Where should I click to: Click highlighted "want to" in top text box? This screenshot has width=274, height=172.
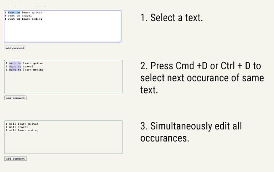coord(14,12)
